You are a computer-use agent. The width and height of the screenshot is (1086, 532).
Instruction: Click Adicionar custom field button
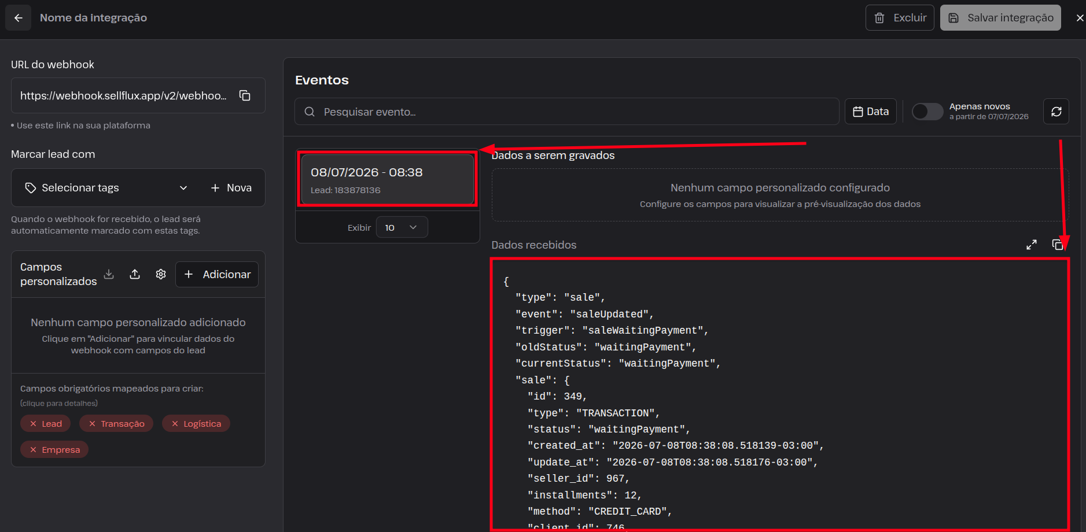(x=217, y=275)
